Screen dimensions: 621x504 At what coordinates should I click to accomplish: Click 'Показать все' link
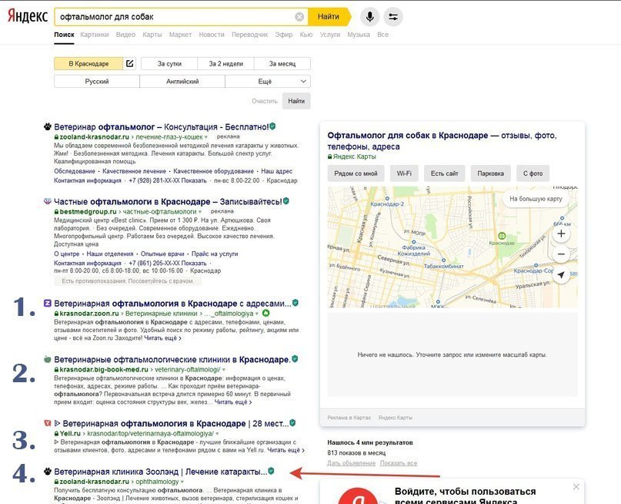click(x=399, y=462)
